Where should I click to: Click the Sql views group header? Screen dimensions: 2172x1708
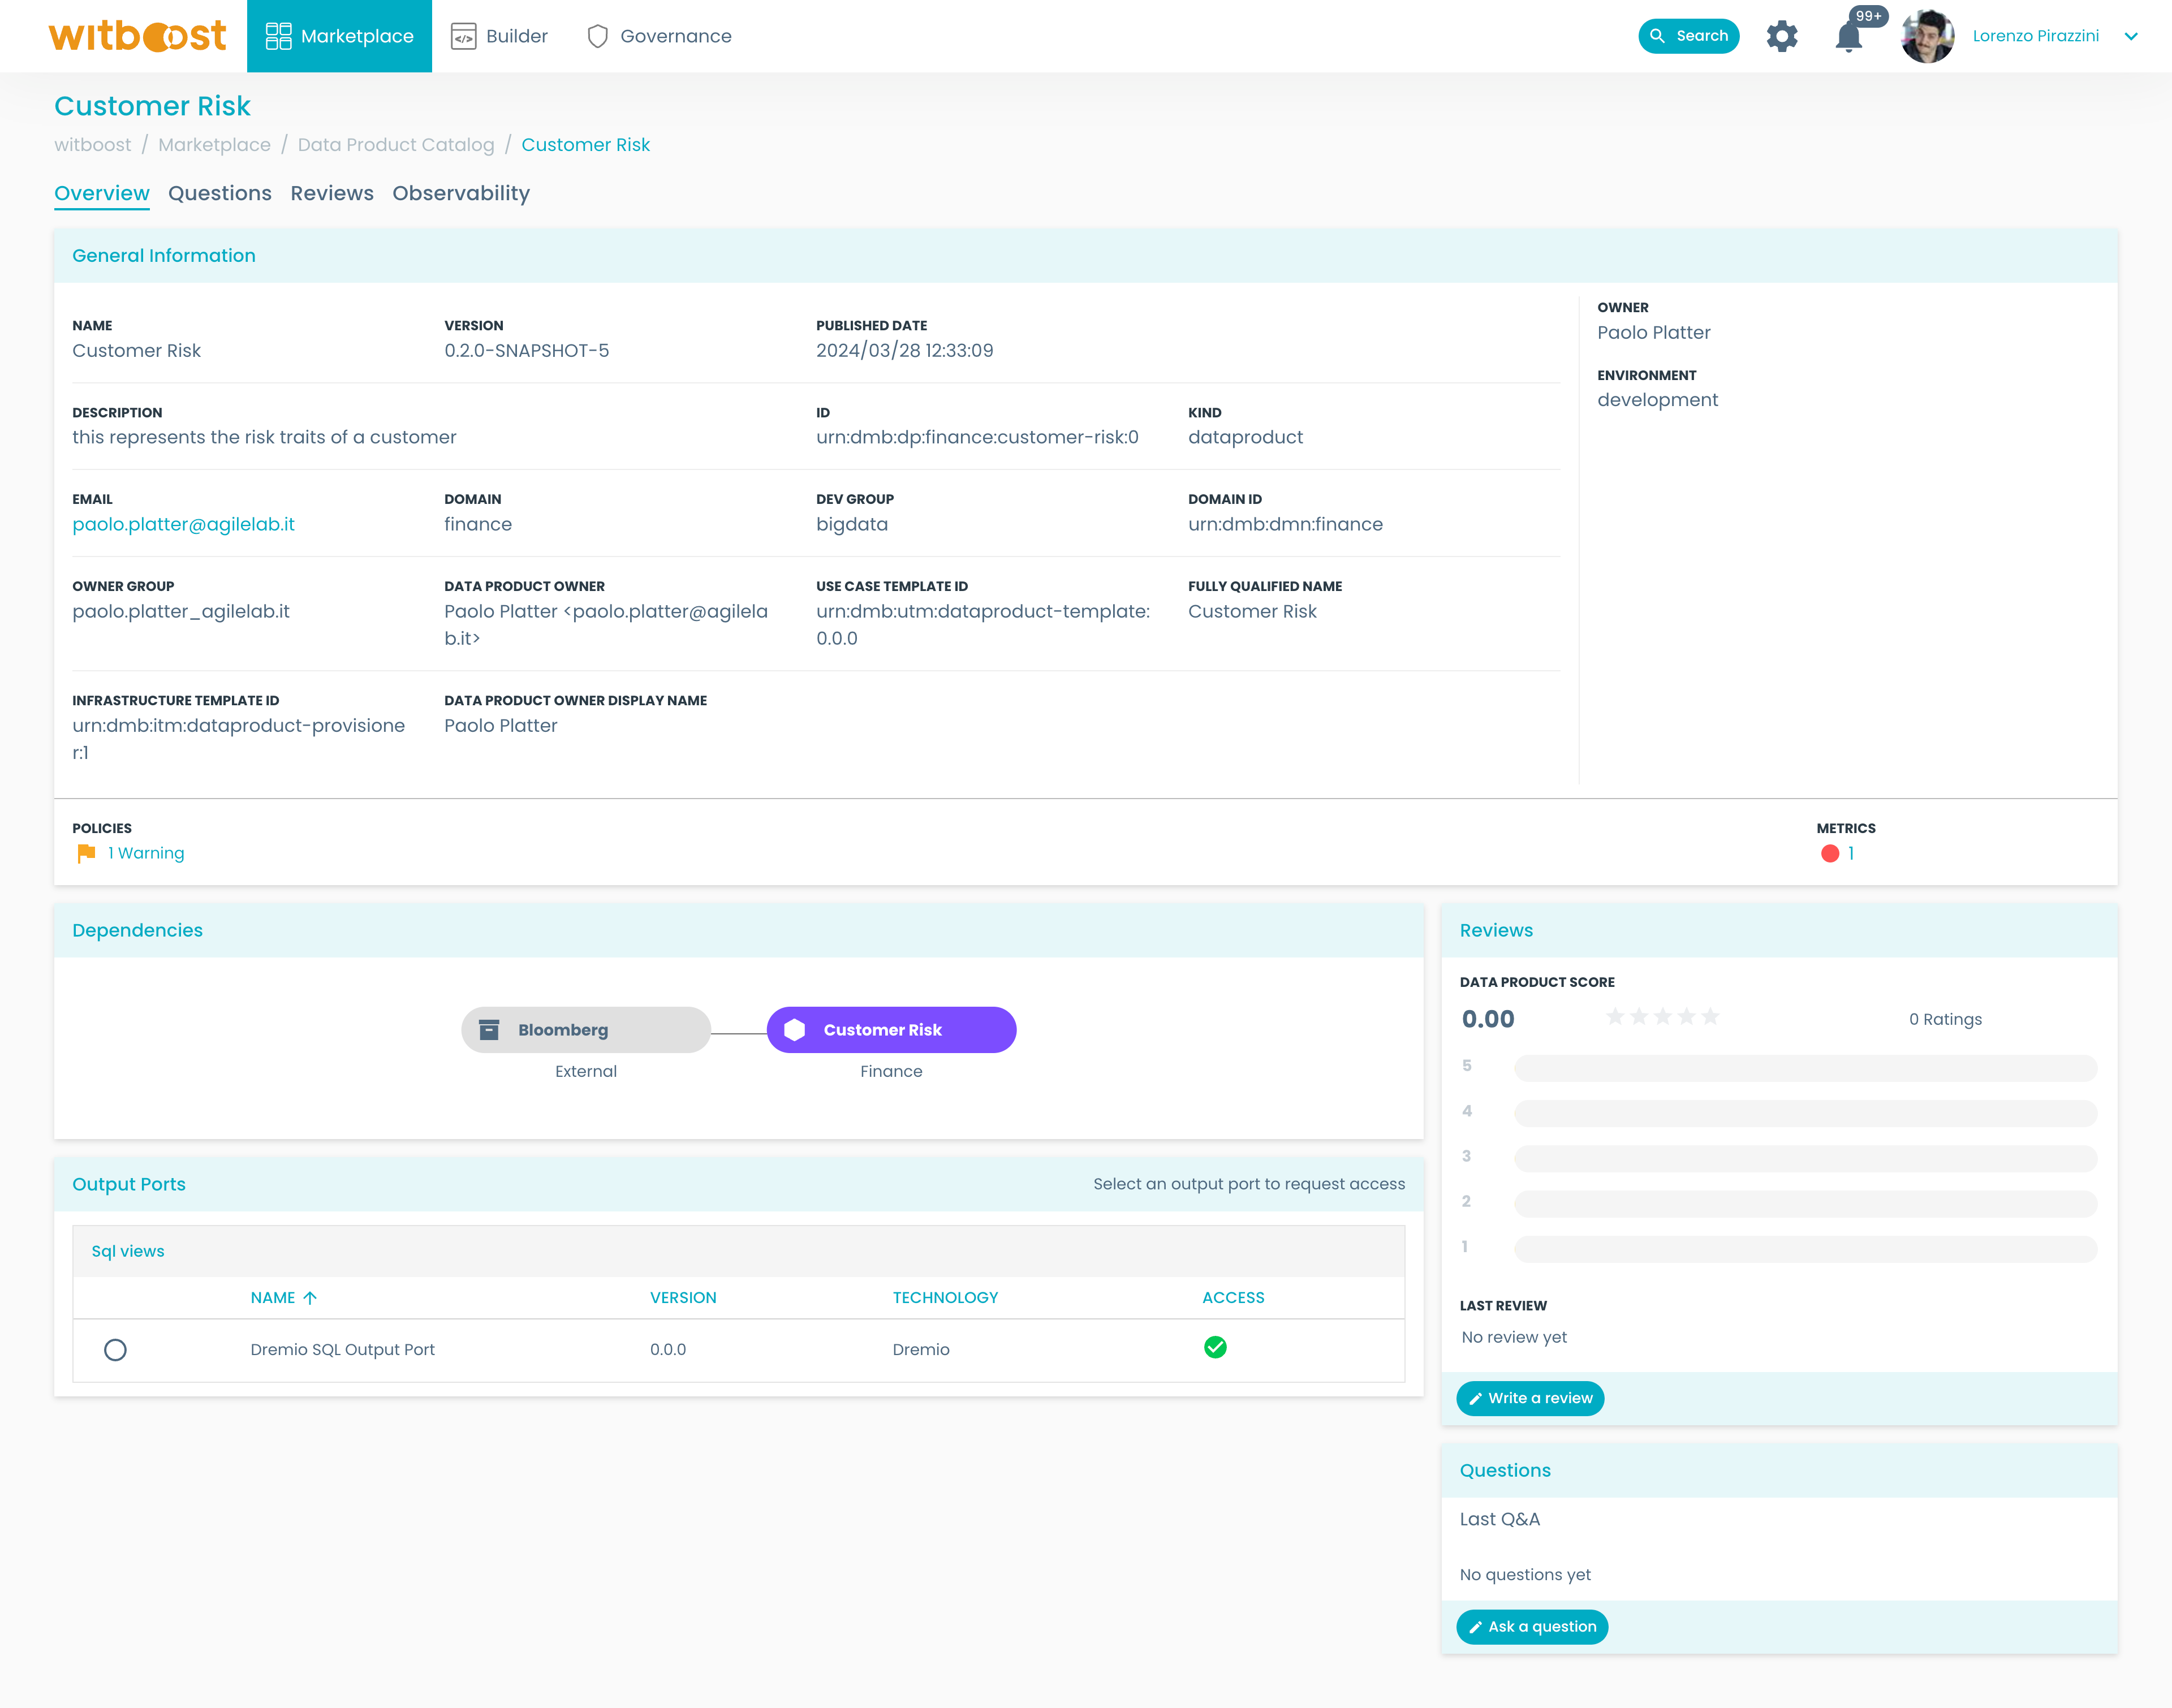click(x=738, y=1251)
